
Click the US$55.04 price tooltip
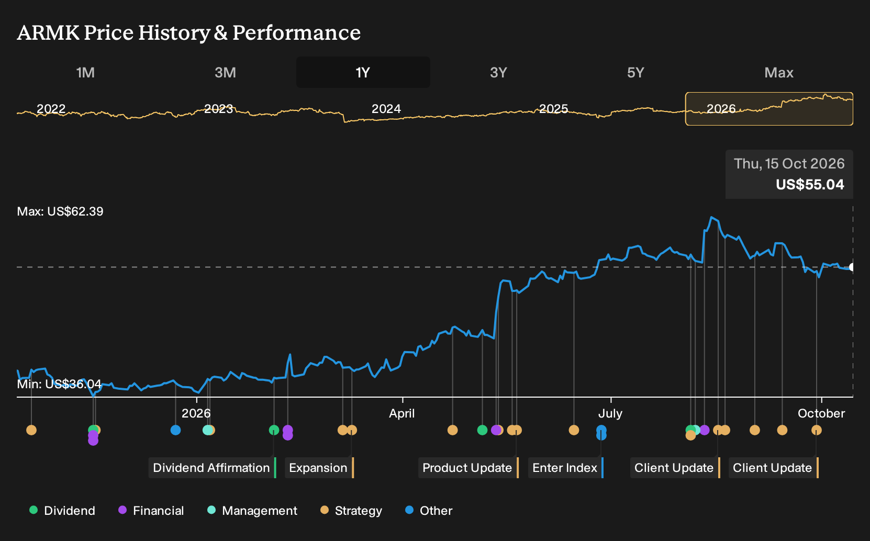(x=789, y=174)
